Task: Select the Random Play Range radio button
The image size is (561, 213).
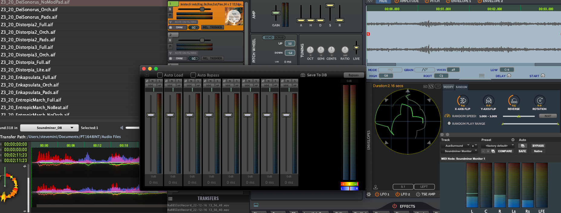Action: click(x=449, y=124)
